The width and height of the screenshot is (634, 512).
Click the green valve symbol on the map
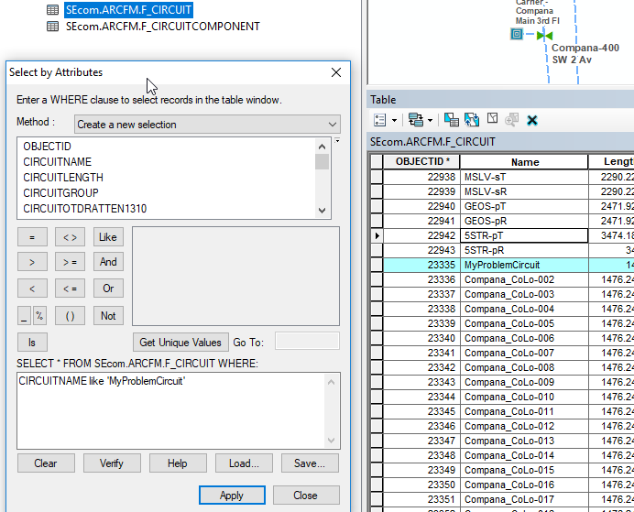(544, 36)
